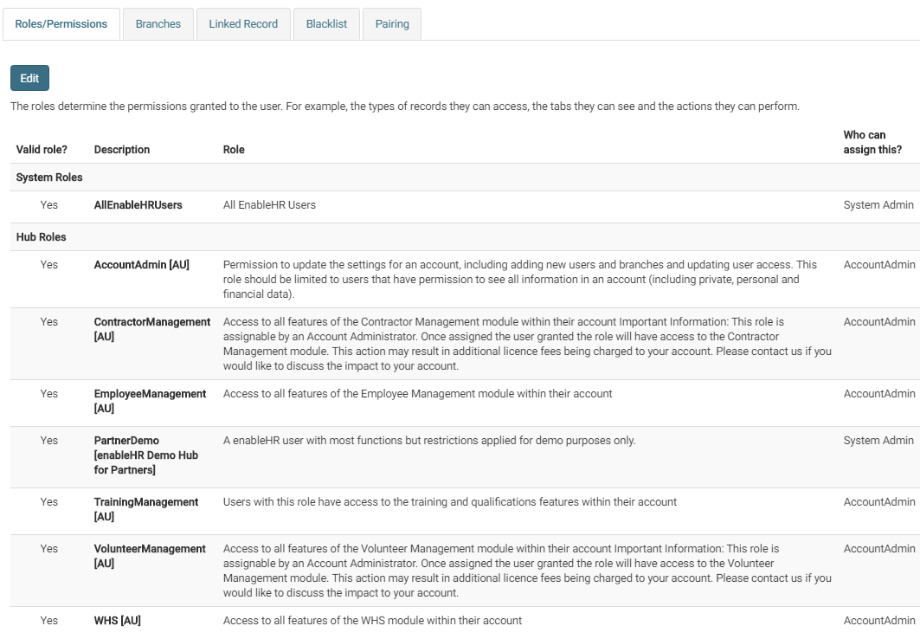Viewport: 920px width, 639px height.
Task: Click the ContractorManagement [AU] role name
Action: 152,329
